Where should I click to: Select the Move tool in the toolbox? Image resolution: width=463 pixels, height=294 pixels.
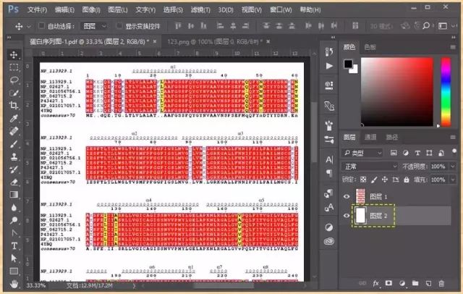(14, 54)
